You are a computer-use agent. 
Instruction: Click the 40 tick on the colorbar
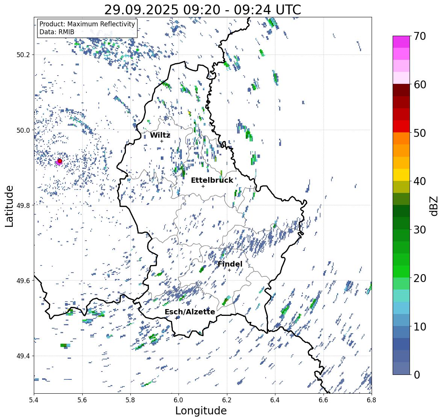point(420,181)
